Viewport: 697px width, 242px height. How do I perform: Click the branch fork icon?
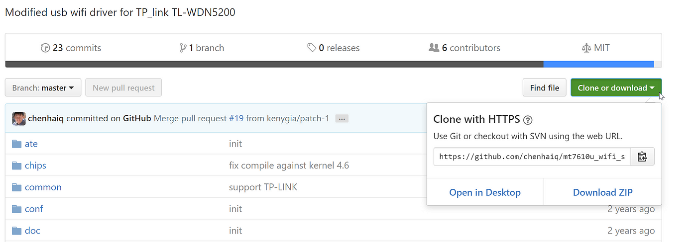[183, 48]
